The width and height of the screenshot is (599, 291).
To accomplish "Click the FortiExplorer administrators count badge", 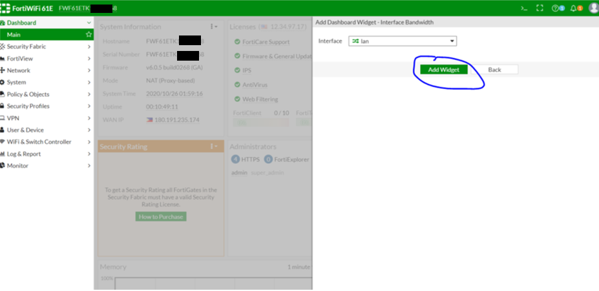I will point(268,159).
